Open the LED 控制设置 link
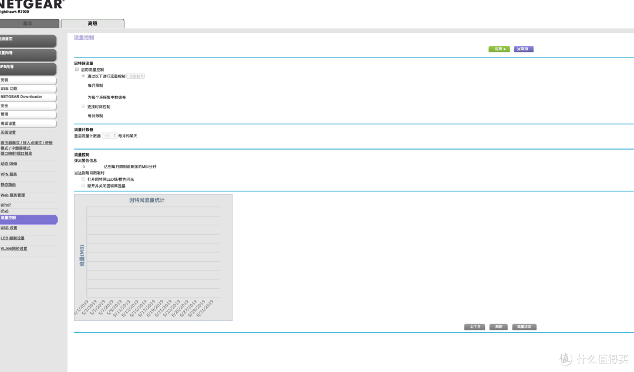 12,239
